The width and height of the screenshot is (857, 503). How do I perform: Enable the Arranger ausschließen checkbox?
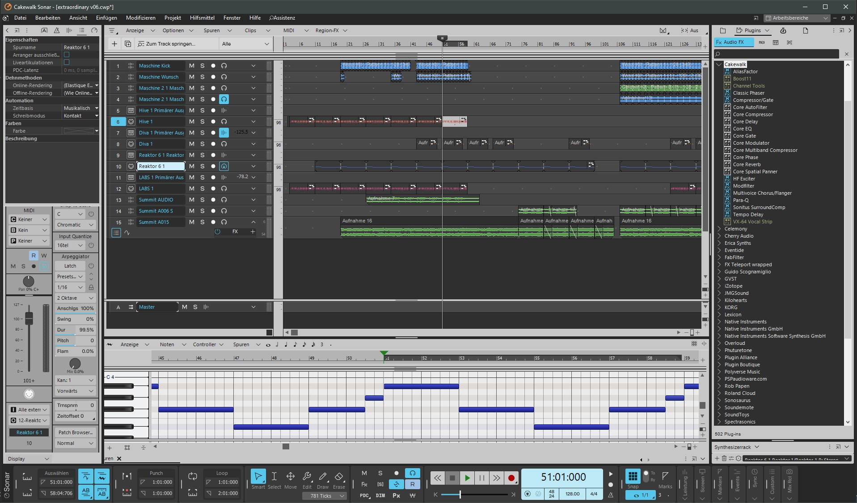click(67, 55)
